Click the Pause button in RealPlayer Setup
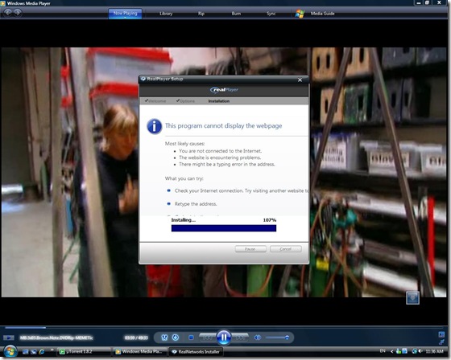Image resolution: width=451 pixels, height=360 pixels. point(250,249)
